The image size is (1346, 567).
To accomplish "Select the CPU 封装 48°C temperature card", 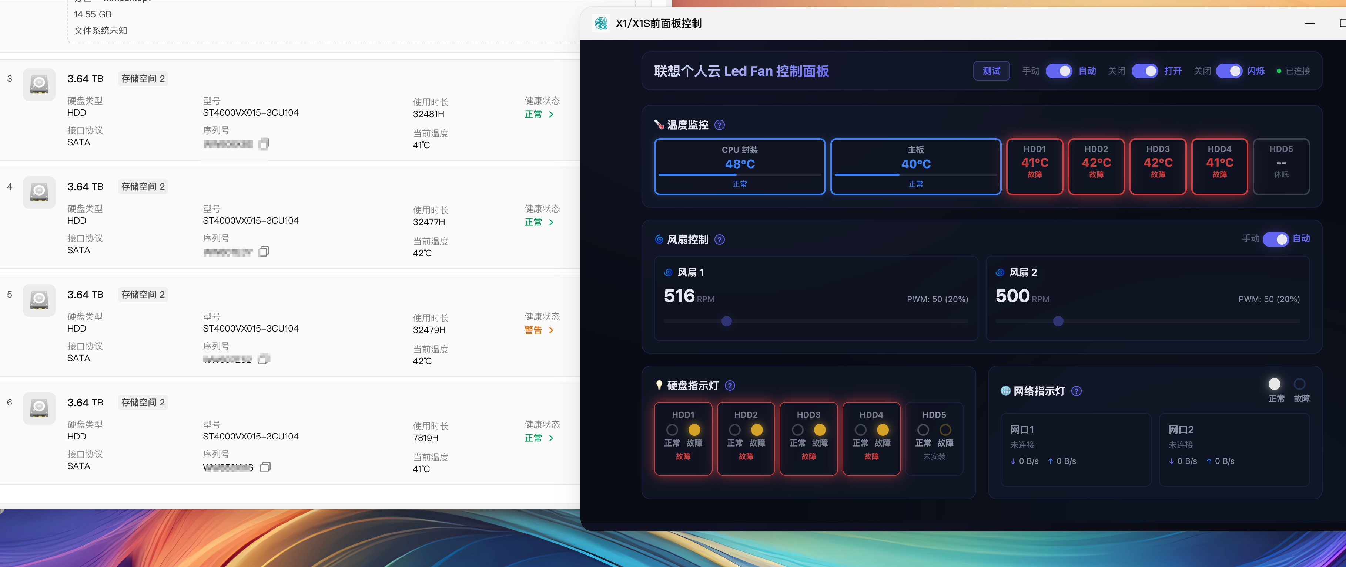I will point(739,167).
